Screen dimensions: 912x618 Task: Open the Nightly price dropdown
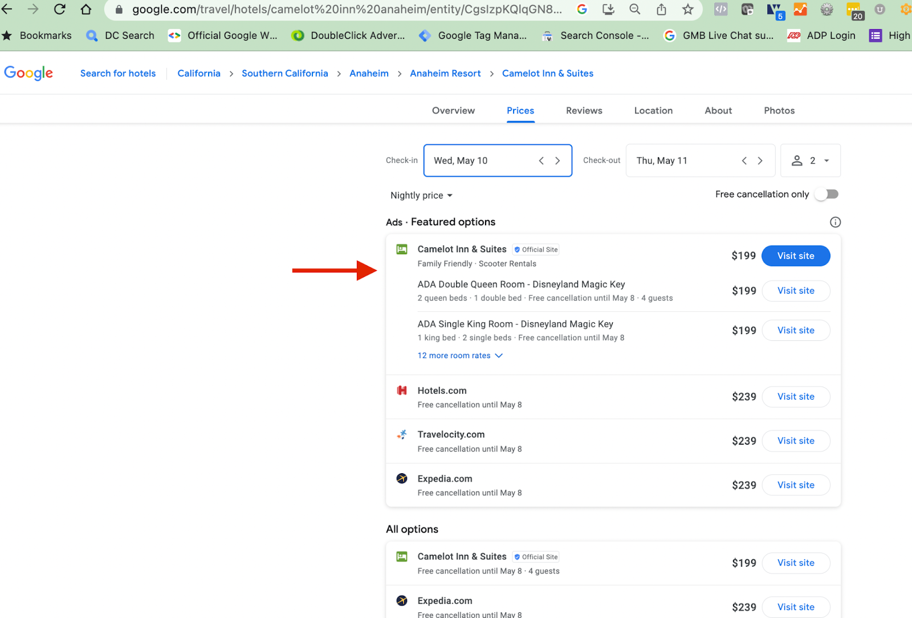pyautogui.click(x=421, y=196)
